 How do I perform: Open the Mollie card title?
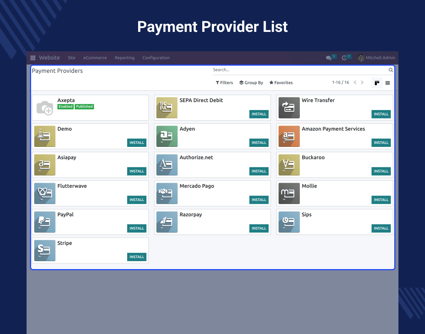point(309,186)
